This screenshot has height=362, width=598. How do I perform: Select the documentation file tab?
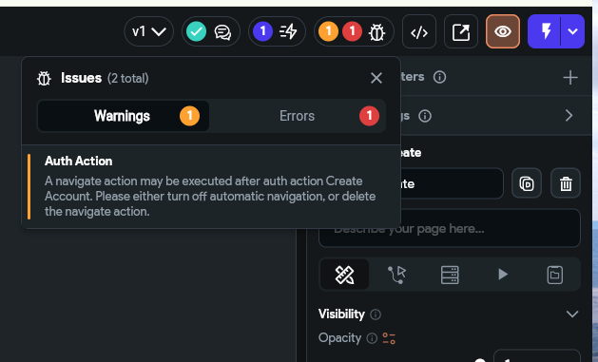coord(555,275)
